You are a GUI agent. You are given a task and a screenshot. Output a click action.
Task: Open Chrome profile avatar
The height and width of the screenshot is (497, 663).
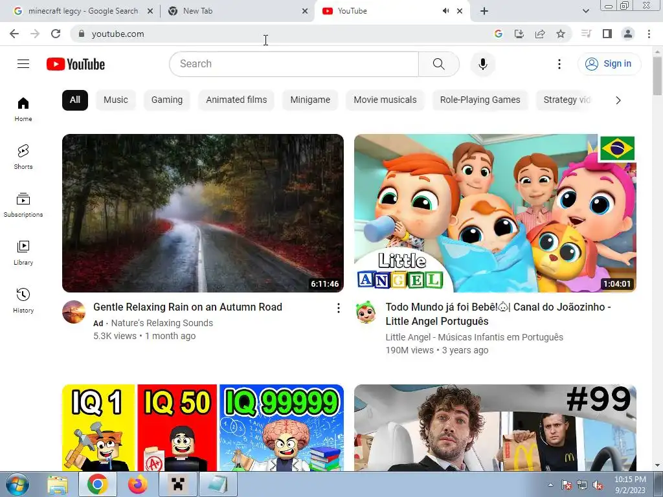coord(628,34)
